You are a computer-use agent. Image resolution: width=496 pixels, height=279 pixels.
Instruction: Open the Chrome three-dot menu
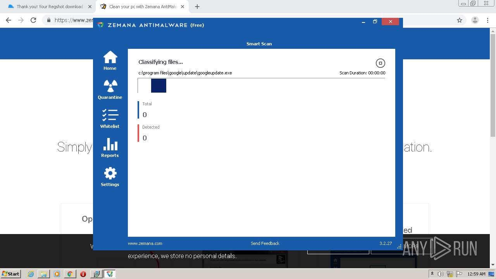[488, 20]
